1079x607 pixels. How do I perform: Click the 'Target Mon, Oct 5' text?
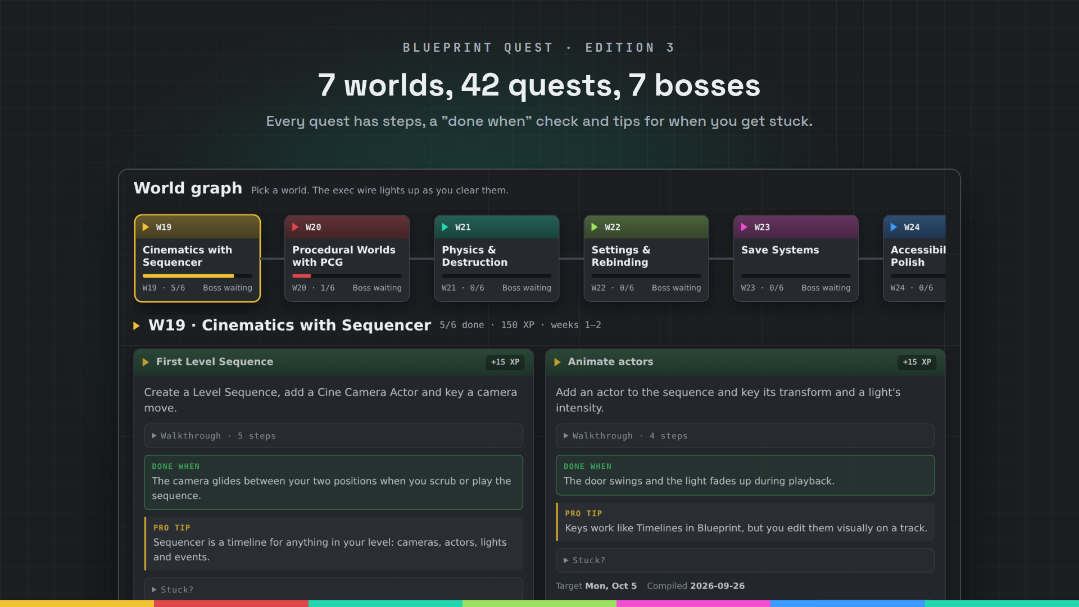pyautogui.click(x=596, y=586)
